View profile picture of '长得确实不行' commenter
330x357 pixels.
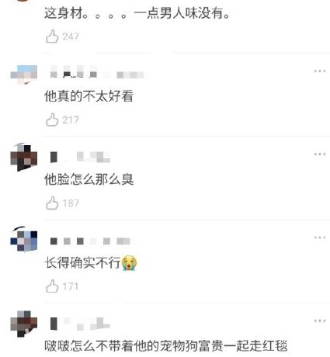coord(24,240)
